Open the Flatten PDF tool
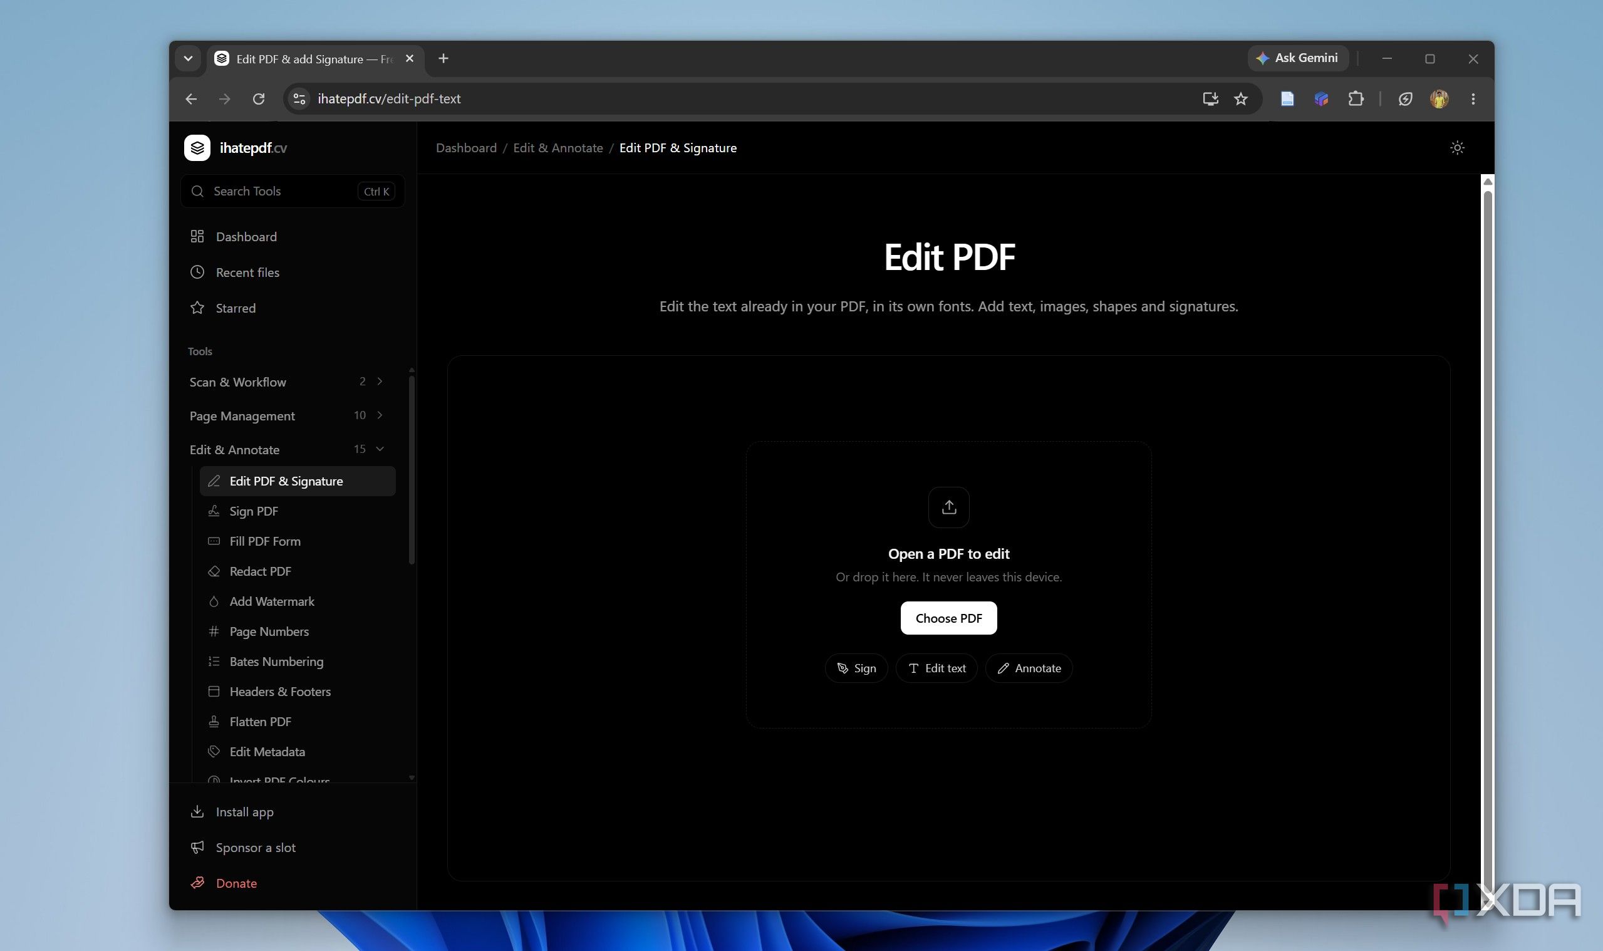The width and height of the screenshot is (1603, 951). point(298,722)
